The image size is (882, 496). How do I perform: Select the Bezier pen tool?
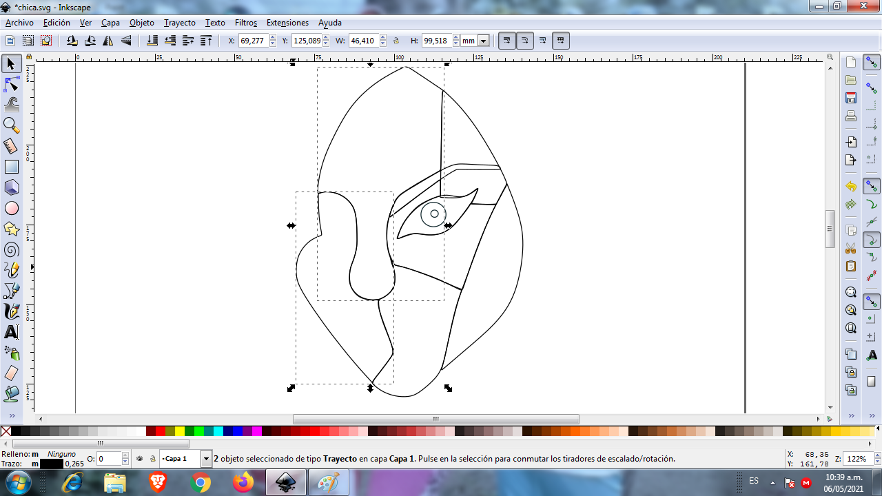pos(11,291)
